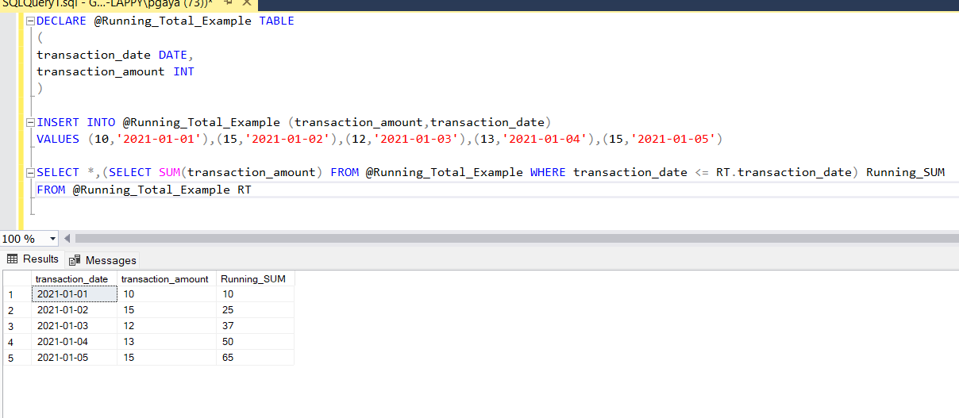Pin the SQLQuery1.sql tab
Screen dimensions: 959x418
tap(228, 3)
